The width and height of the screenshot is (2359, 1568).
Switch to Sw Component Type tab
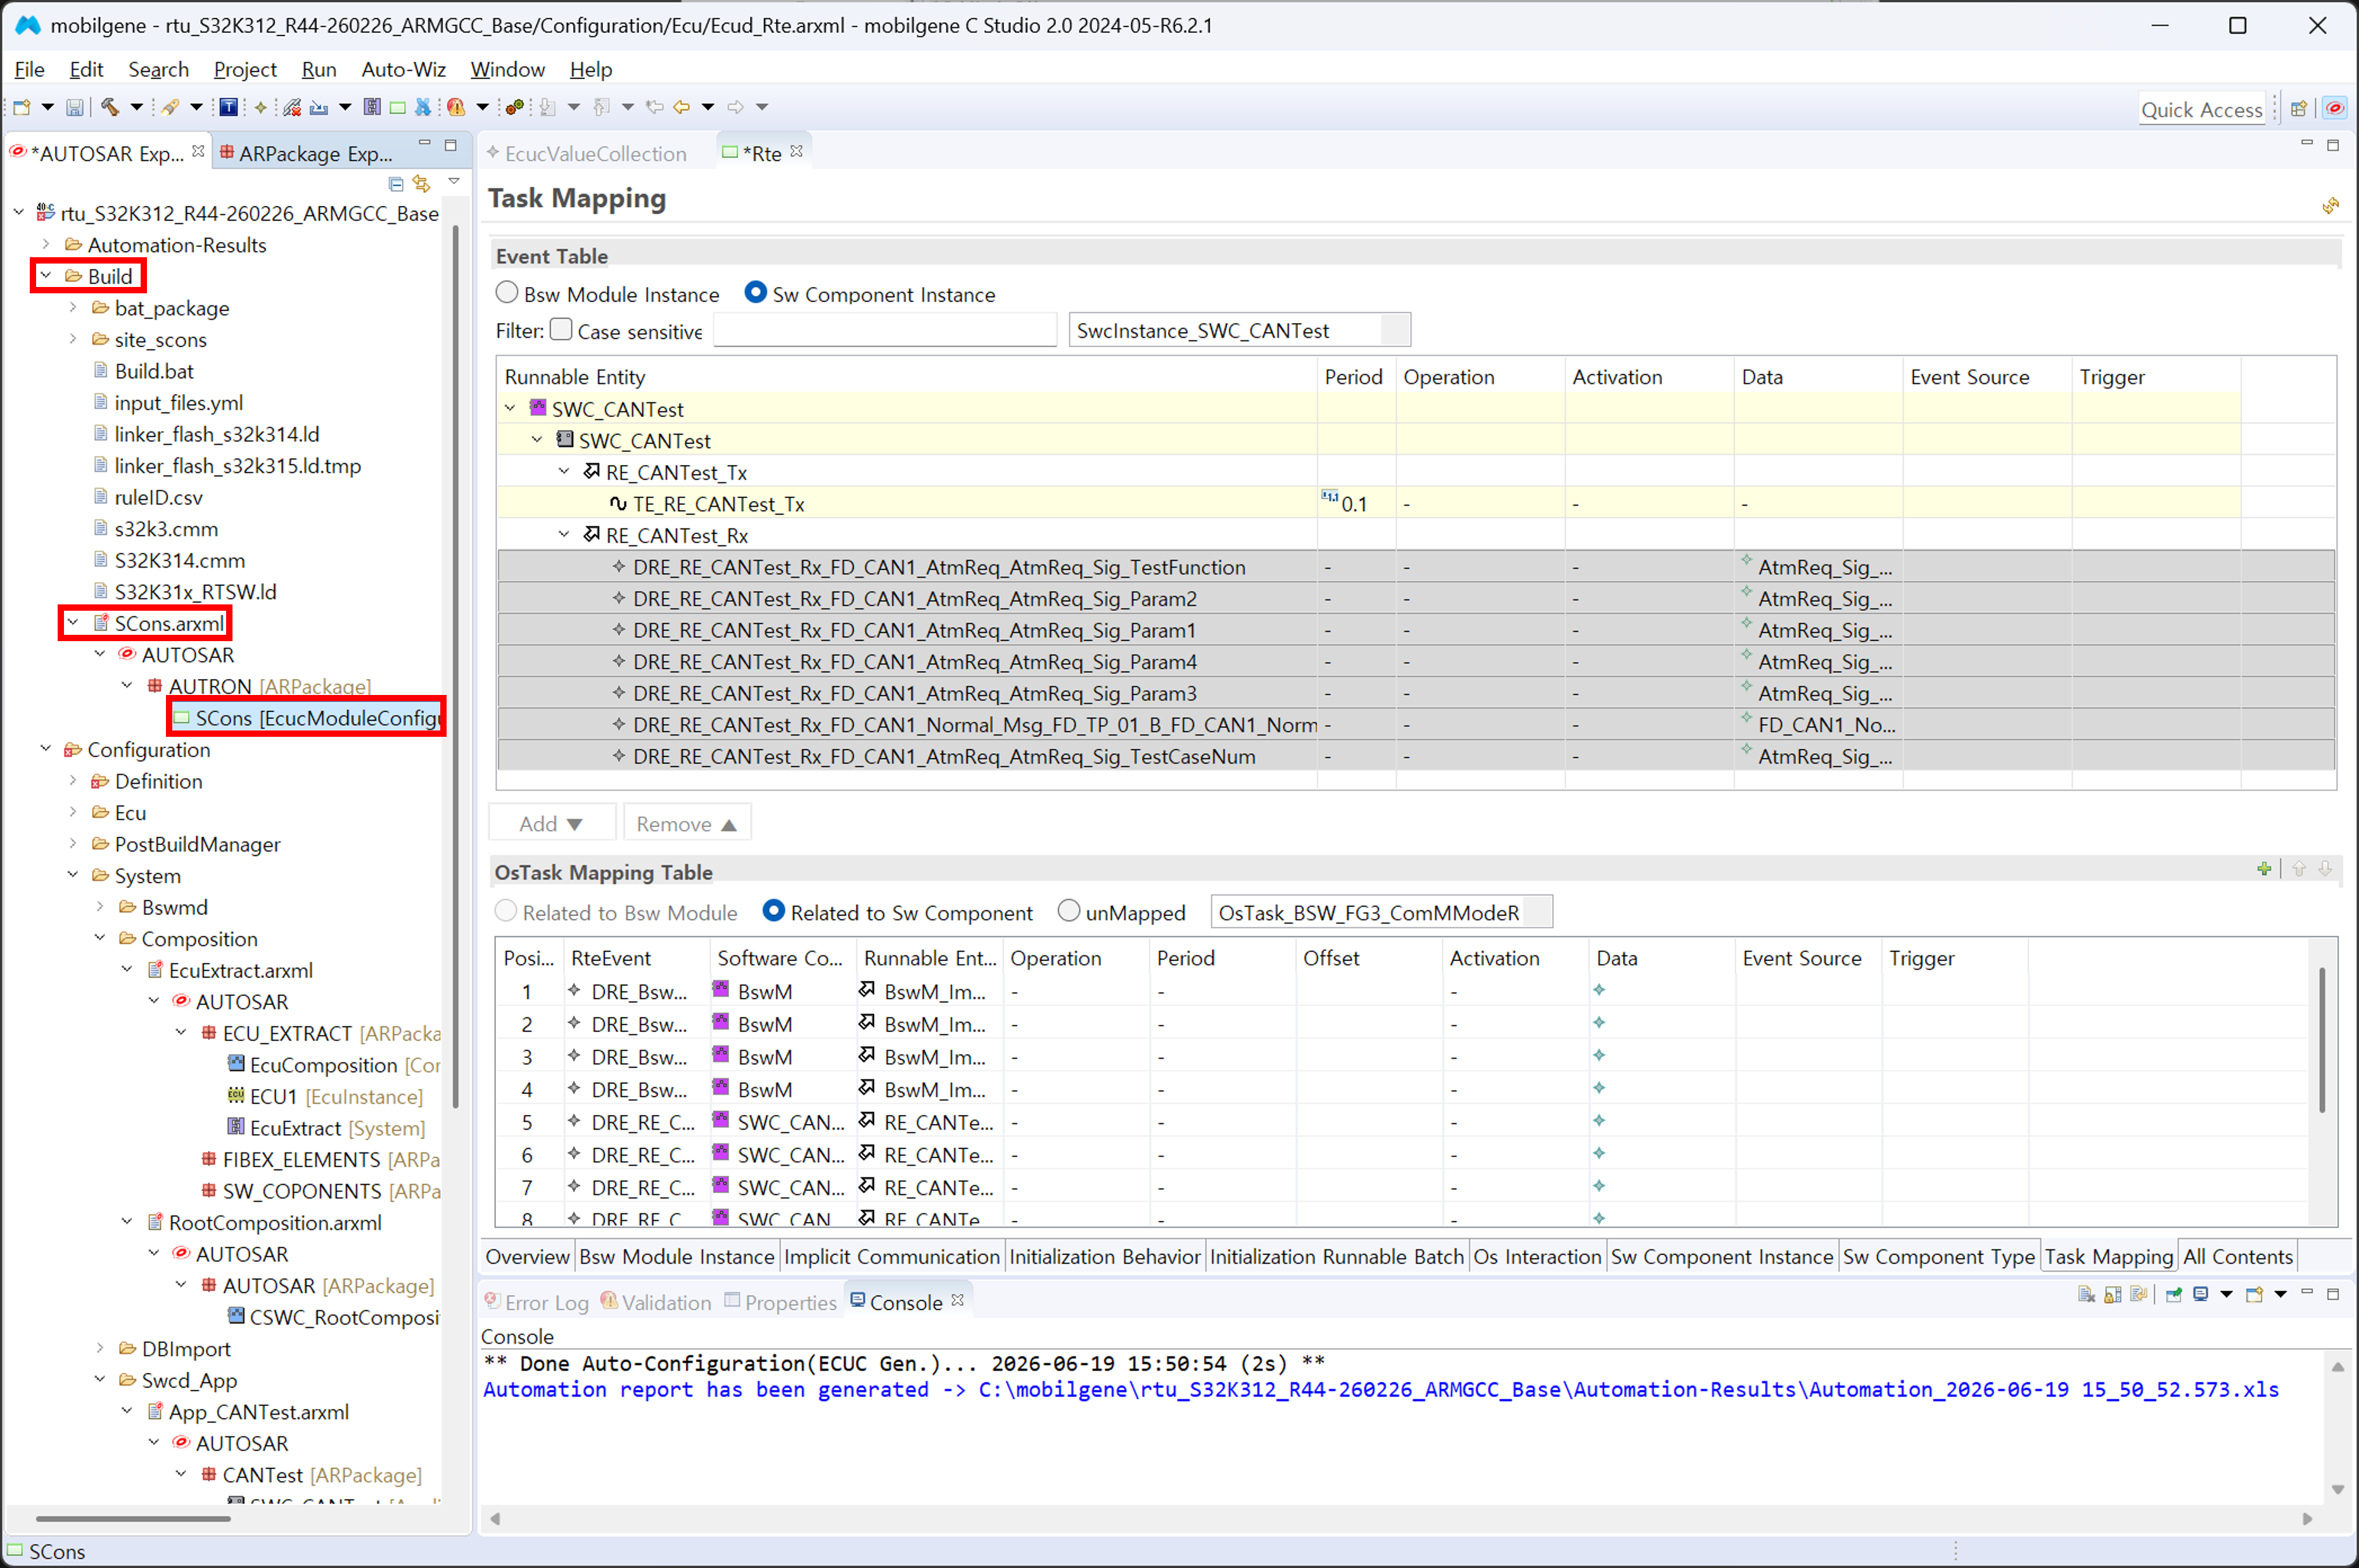coord(1938,1257)
